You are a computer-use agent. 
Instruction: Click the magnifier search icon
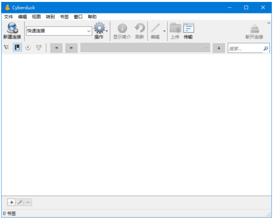point(266,48)
